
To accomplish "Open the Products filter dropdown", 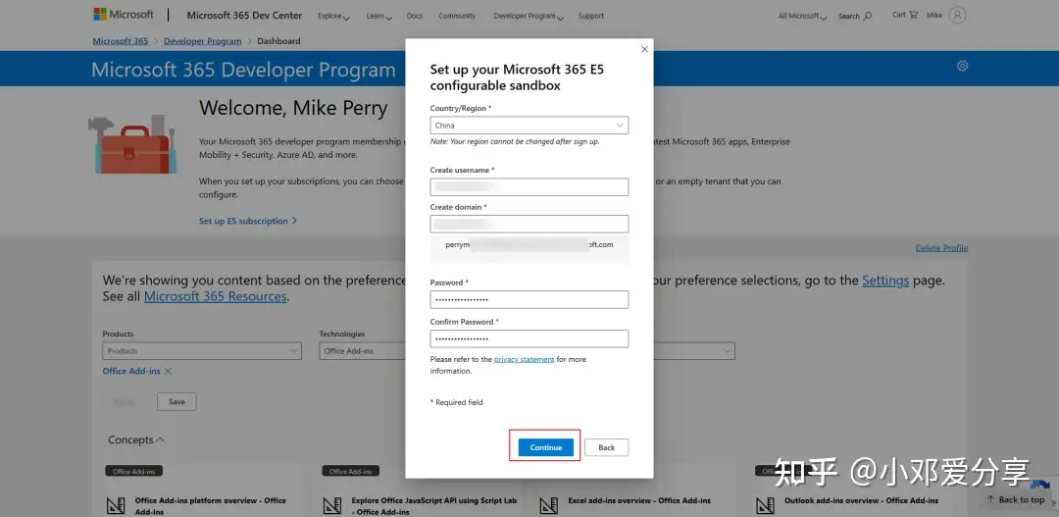I will pos(202,351).
